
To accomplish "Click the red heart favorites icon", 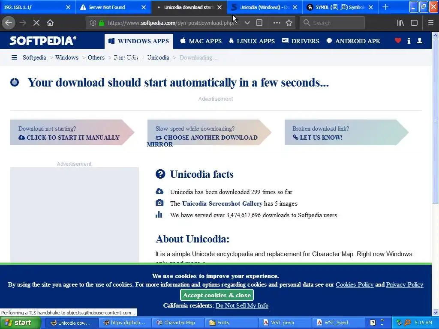I will click(x=398, y=41).
